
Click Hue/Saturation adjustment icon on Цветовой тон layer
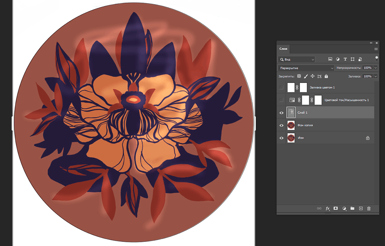[x=292, y=100]
